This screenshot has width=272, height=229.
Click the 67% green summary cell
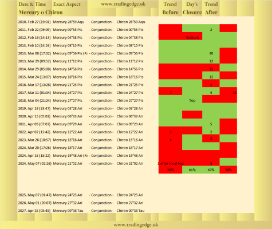(211, 169)
